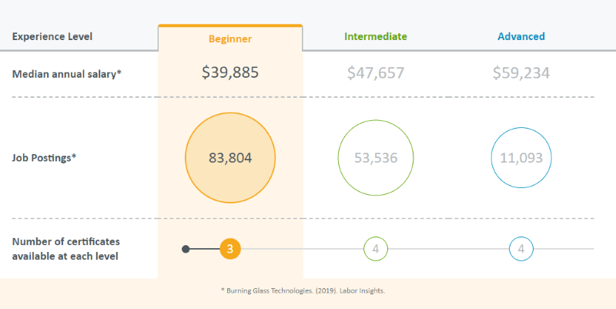Click the blue 11,093 job postings circle
616x309 pixels.
click(x=521, y=158)
